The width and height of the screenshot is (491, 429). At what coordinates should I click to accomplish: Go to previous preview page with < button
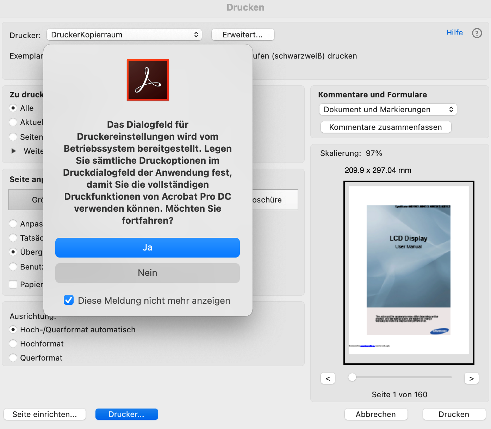[x=328, y=378]
